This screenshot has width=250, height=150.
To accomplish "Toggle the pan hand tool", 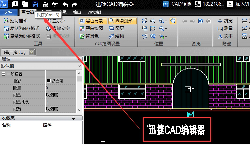I will (x=173, y=21).
